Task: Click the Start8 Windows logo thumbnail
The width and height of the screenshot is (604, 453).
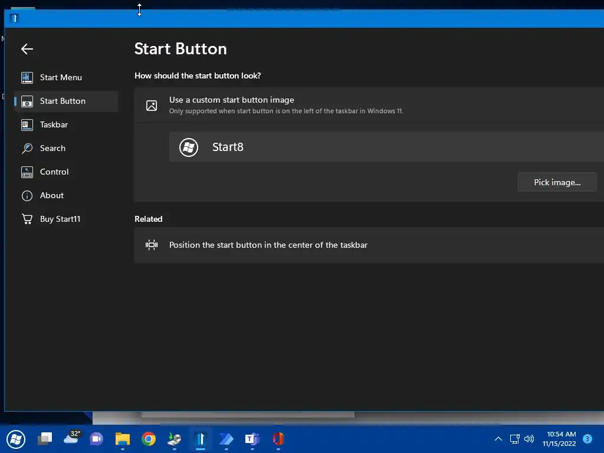Action: point(189,147)
